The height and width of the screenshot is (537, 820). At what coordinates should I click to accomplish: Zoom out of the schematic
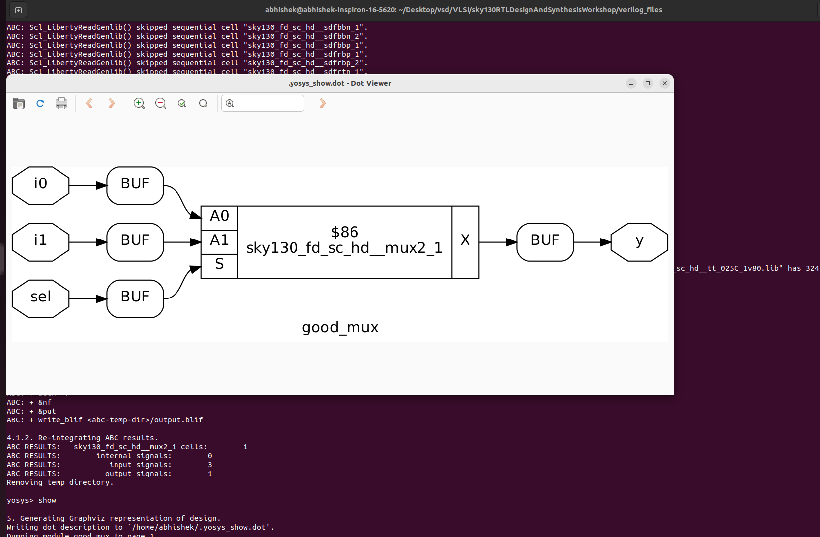(160, 103)
